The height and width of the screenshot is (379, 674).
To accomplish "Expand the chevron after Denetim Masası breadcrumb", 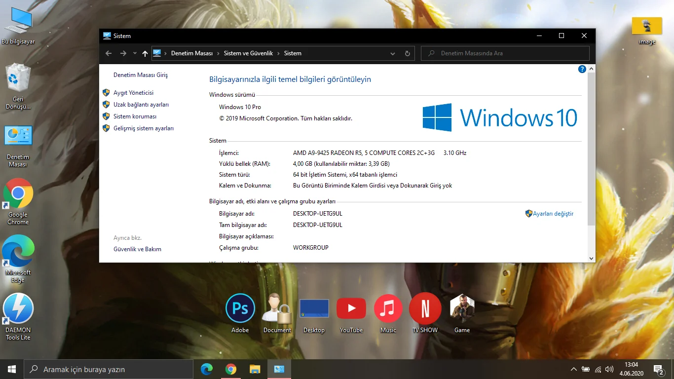I will (219, 53).
